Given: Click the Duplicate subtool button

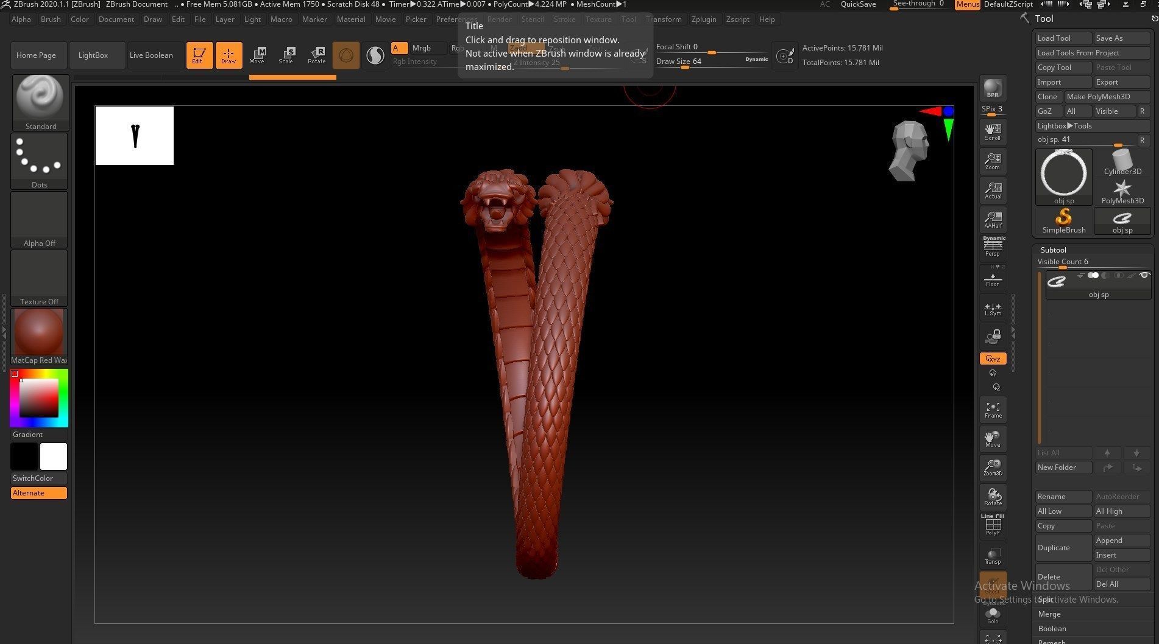Looking at the screenshot, I should pyautogui.click(x=1063, y=548).
